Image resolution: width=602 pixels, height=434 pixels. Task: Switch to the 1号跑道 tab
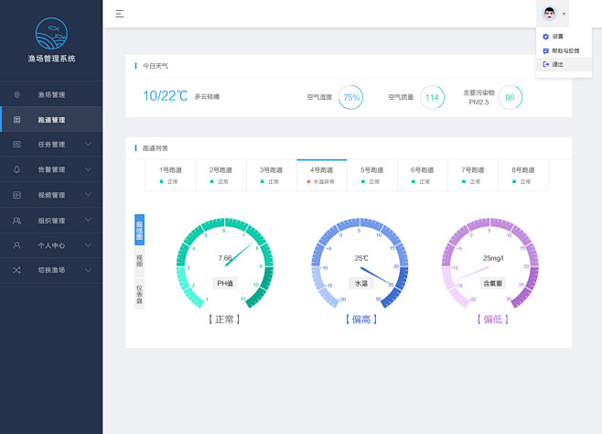click(x=171, y=174)
